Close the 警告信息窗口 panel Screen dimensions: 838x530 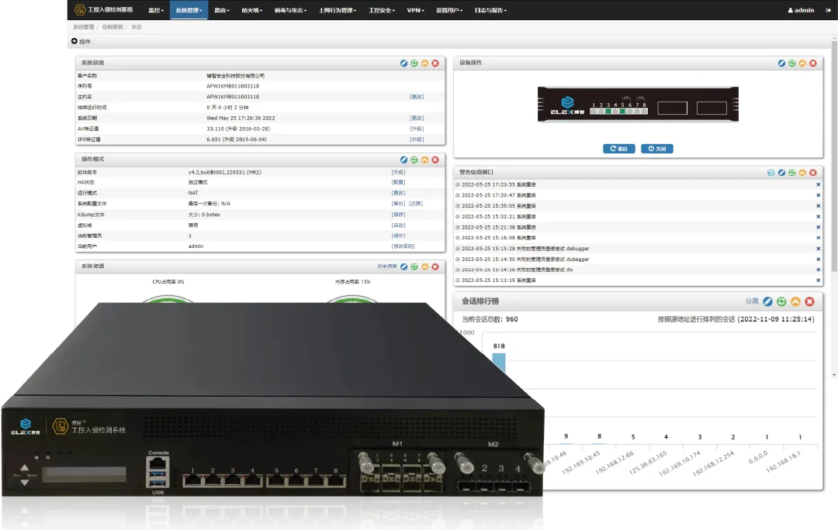click(813, 172)
